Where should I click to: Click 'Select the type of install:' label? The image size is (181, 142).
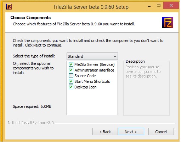(x=34, y=56)
